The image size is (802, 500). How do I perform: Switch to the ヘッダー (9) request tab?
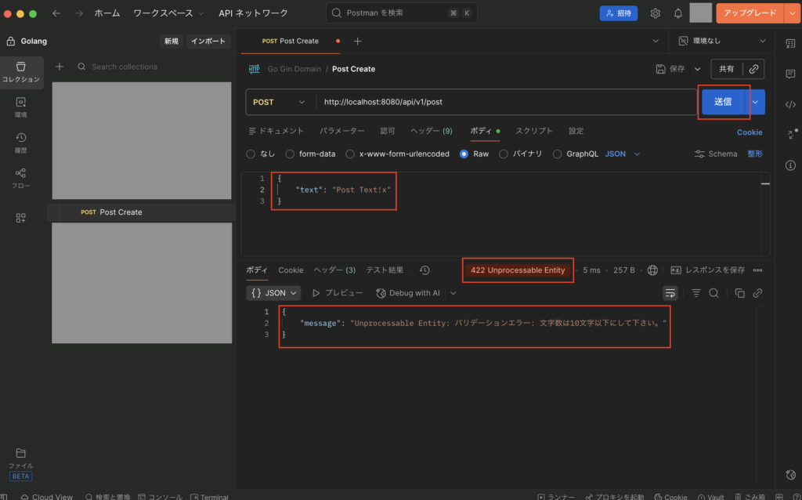431,131
